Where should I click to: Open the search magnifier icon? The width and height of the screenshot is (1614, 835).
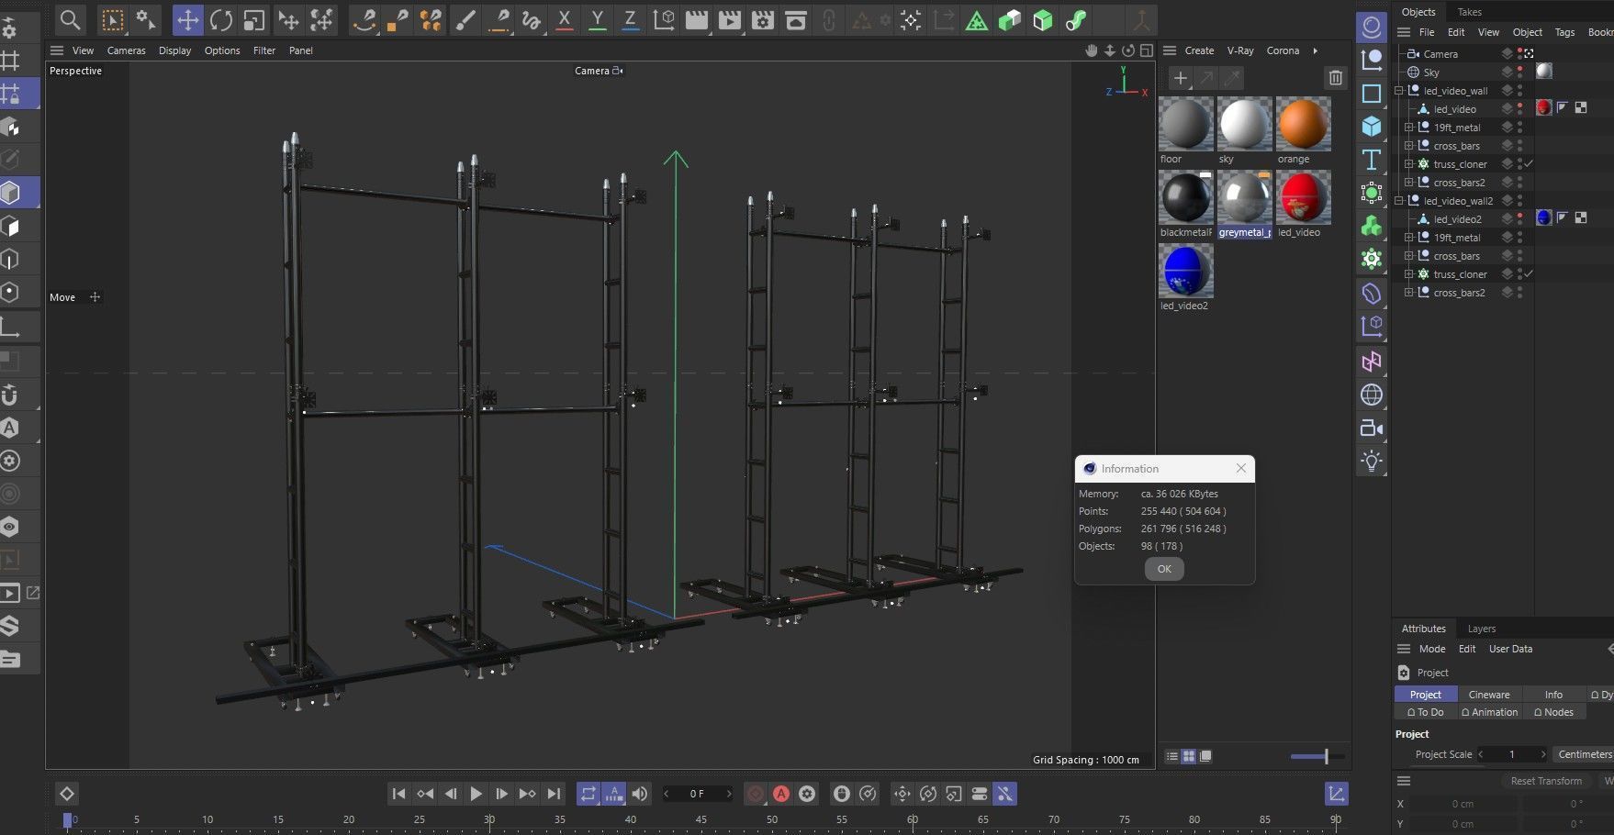[x=70, y=20]
